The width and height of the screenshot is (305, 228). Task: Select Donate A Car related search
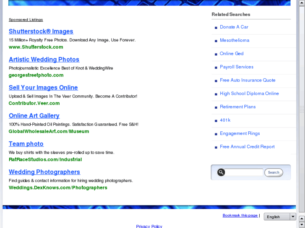point(234,27)
